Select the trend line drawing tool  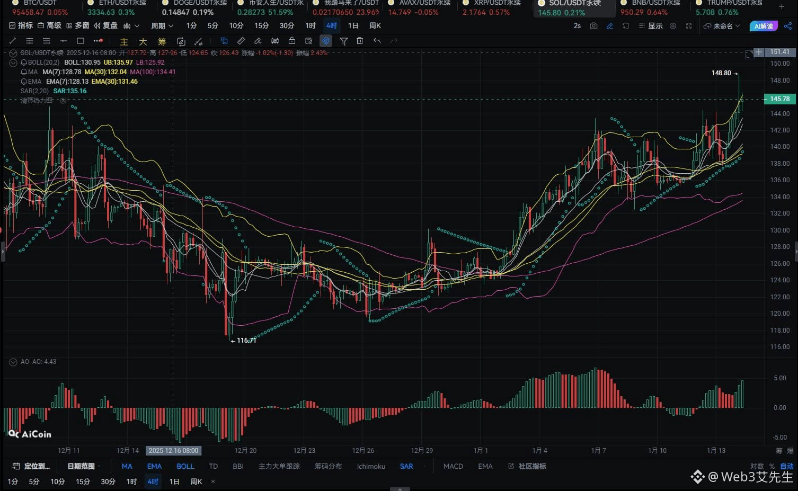click(13, 41)
